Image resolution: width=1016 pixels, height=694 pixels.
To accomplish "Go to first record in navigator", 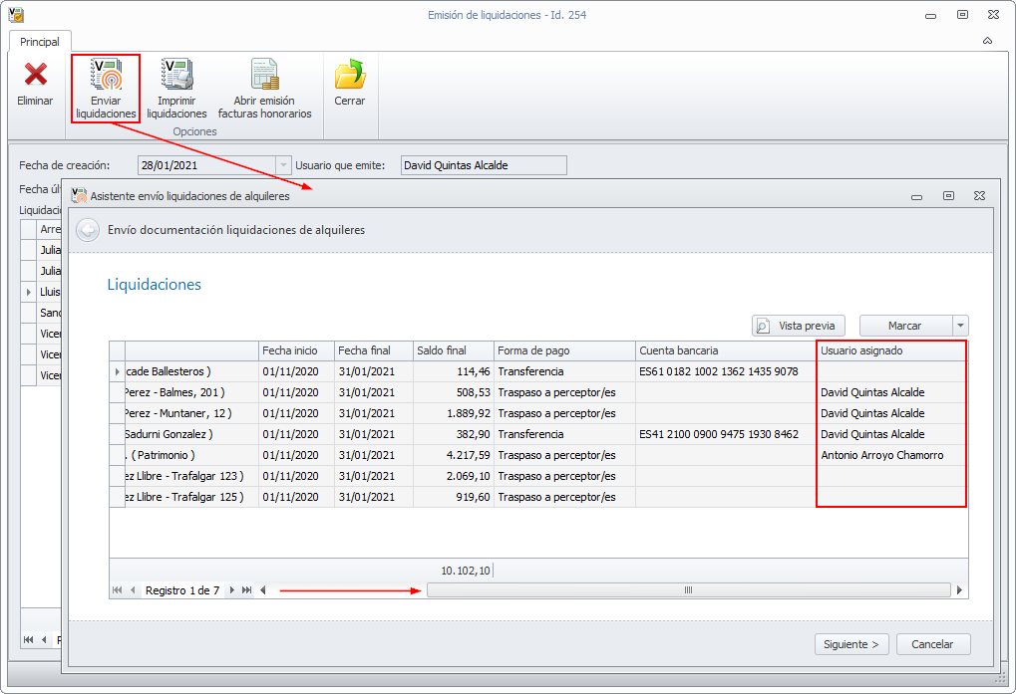I will tap(118, 590).
